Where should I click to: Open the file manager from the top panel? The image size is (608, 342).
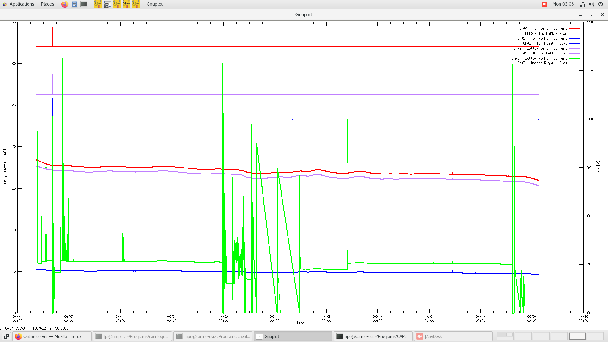pos(74,4)
